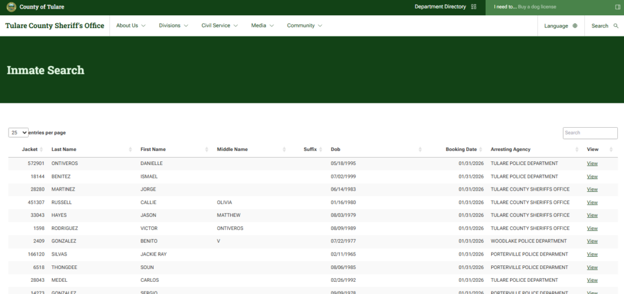Screen dimensions: 624x294
Task: Toggle sorting on the Jacket column header
Action: (29, 149)
